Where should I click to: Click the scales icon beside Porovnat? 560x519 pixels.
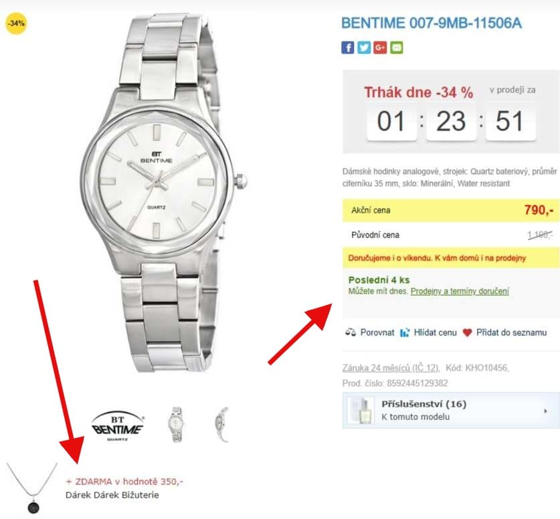(350, 332)
